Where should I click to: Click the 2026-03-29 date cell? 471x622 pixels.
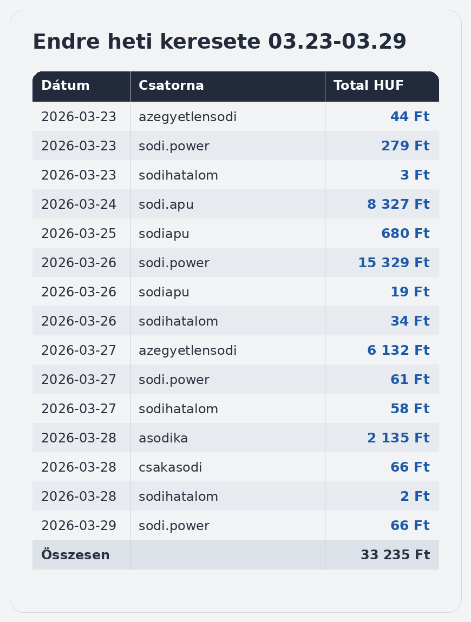click(78, 526)
